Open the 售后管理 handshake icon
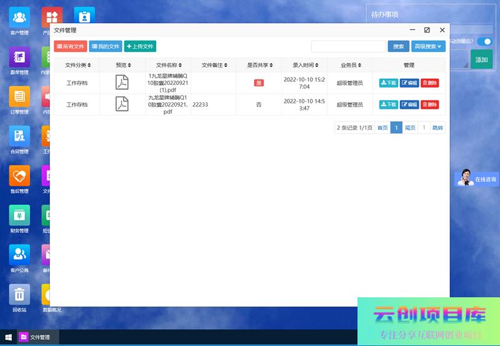Viewport: 500px width, 346px height. [19, 176]
